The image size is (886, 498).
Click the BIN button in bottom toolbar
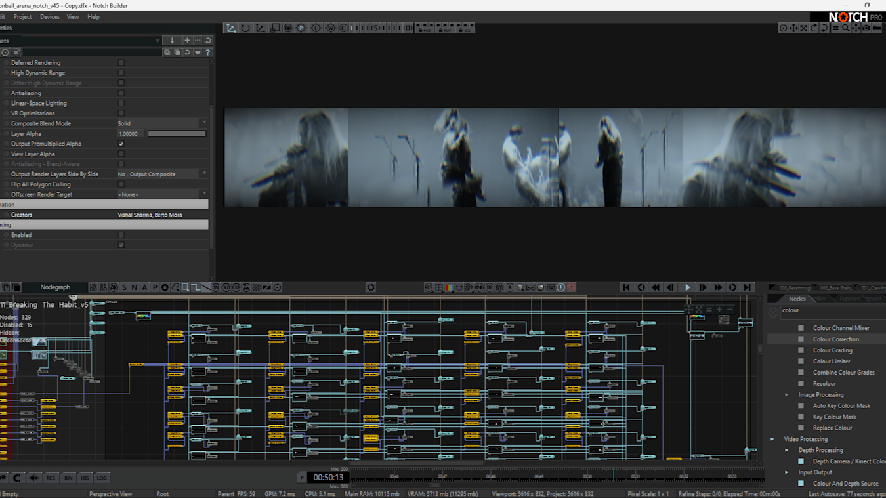68,478
